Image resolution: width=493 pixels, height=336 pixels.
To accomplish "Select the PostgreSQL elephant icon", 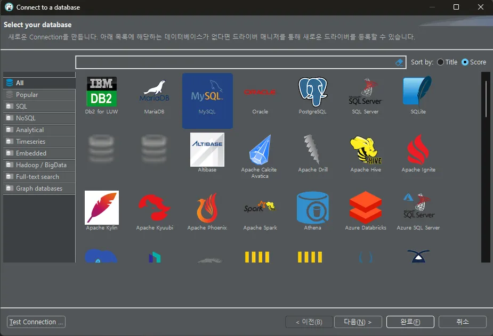I will pyautogui.click(x=312, y=95).
